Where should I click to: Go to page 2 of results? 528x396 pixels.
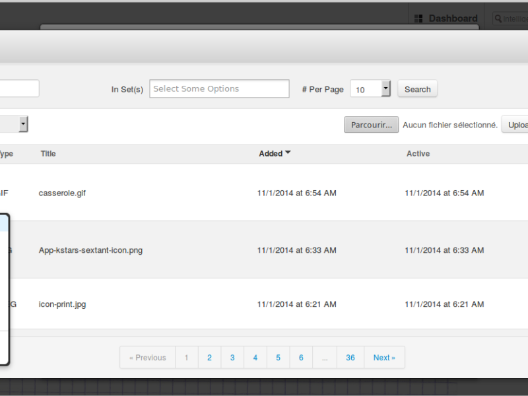tap(209, 357)
